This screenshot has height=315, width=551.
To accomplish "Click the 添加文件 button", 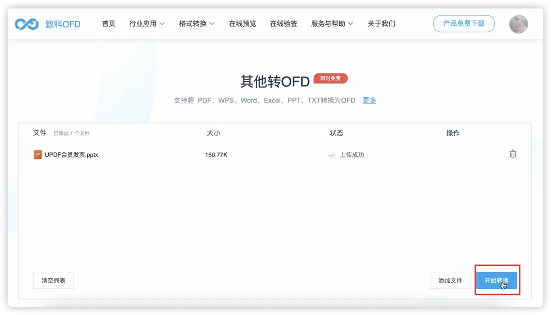I will point(450,281).
